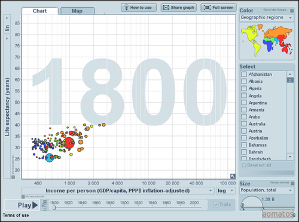
Task: Switch to the Map tab
Action: (x=77, y=11)
